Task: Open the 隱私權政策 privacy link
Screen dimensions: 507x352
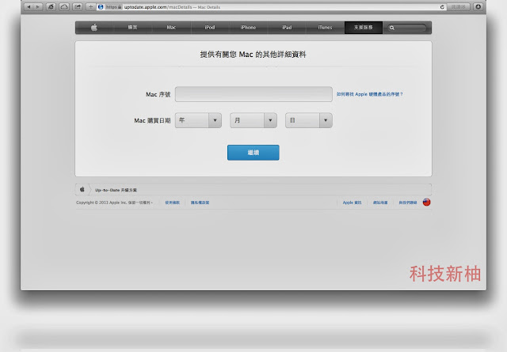Action: pos(200,202)
